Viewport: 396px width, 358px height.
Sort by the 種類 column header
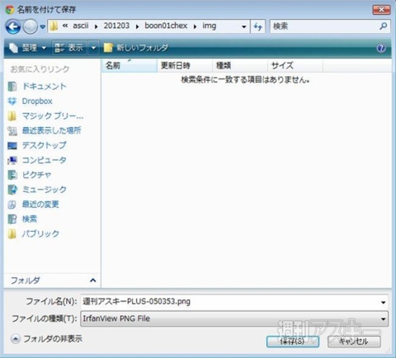[x=240, y=66]
